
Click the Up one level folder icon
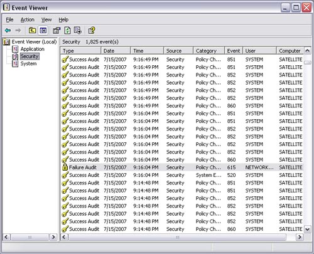coord(32,31)
